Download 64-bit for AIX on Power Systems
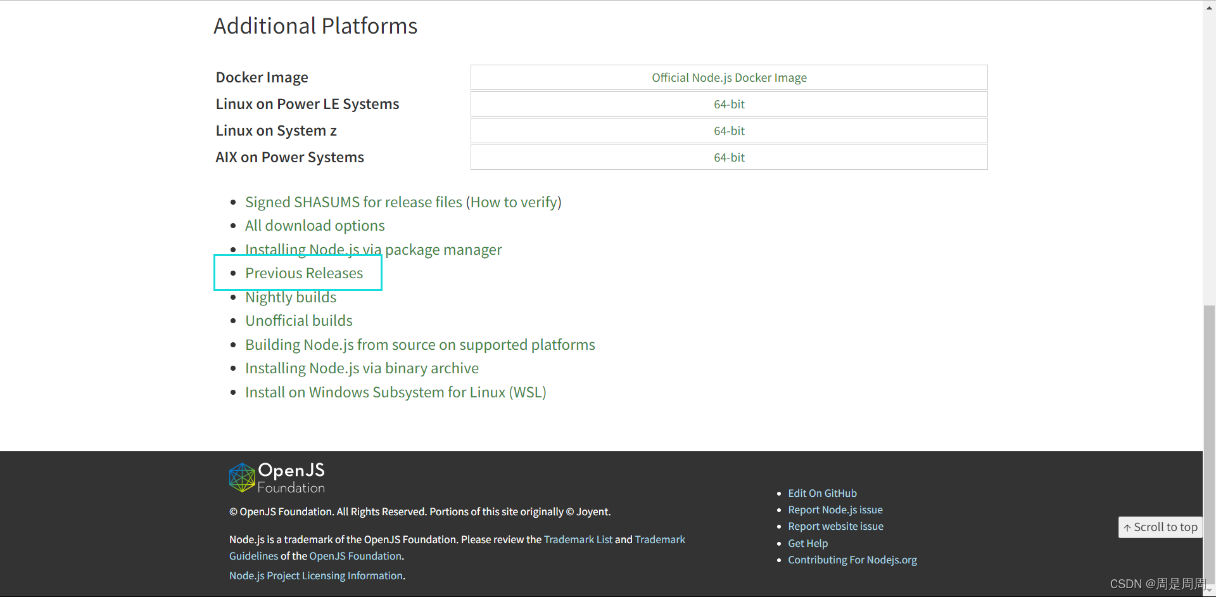The width and height of the screenshot is (1216, 597). click(729, 157)
